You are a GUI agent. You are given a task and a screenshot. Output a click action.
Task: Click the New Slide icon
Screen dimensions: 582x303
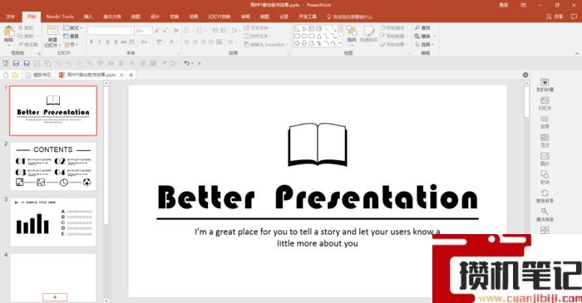coord(52,31)
